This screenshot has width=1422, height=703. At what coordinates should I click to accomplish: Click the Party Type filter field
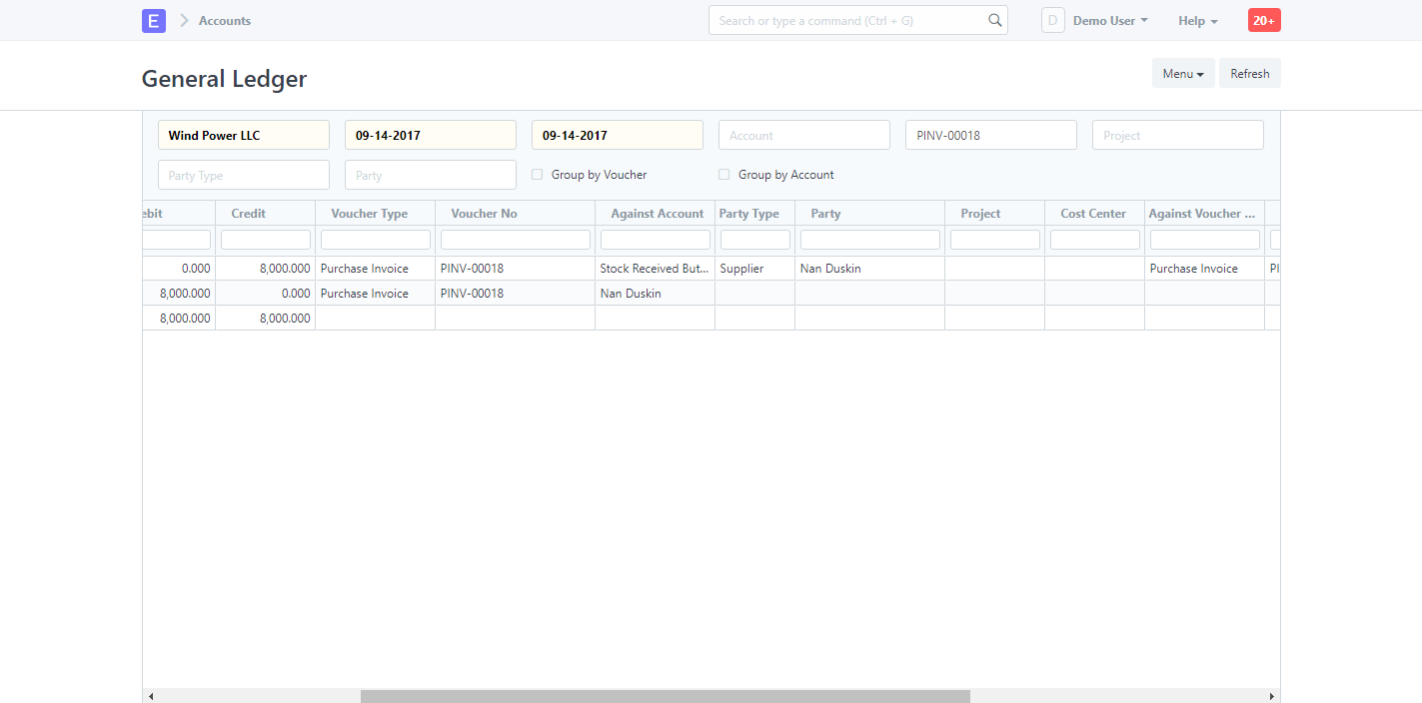tap(243, 174)
